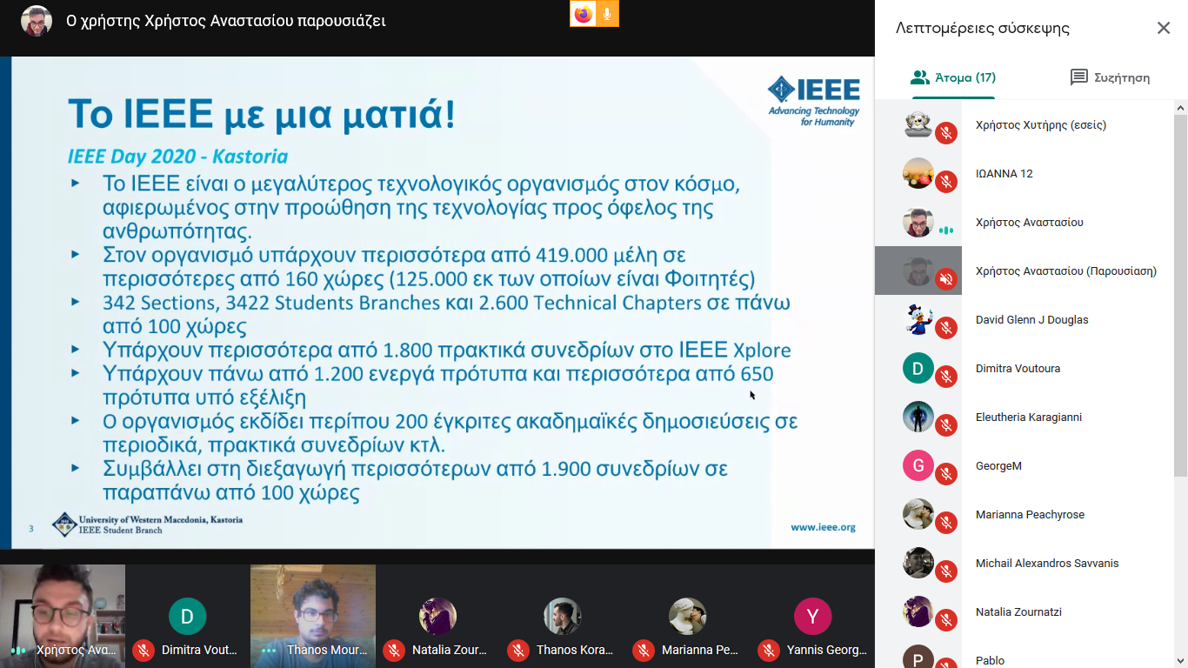The image size is (1188, 668).
Task: Open Thanos Mour... video tile
Action: pyautogui.click(x=313, y=616)
